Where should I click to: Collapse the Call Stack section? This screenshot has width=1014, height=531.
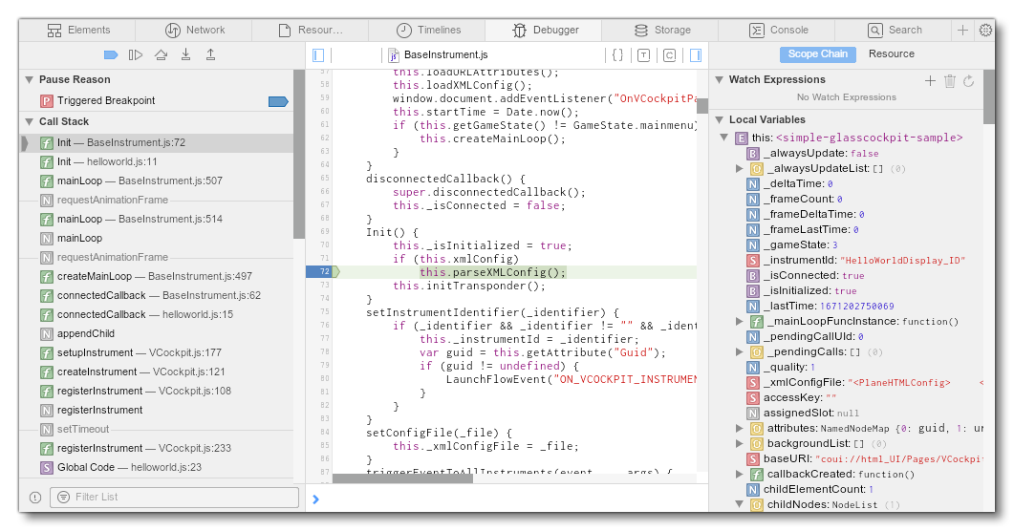[x=29, y=121]
